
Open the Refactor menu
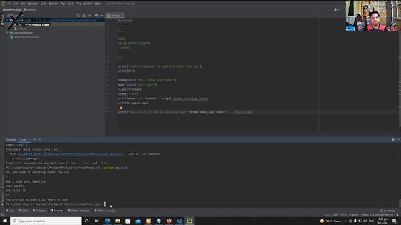tap(54, 4)
